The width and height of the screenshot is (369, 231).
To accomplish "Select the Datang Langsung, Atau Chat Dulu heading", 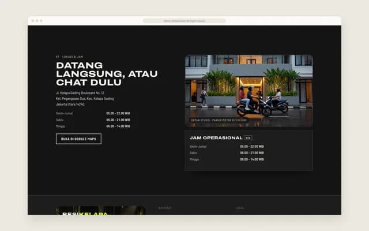I will (x=107, y=74).
